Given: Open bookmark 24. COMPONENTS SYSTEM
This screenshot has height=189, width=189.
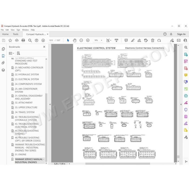Looking at the screenshot, I should [x=28, y=84].
